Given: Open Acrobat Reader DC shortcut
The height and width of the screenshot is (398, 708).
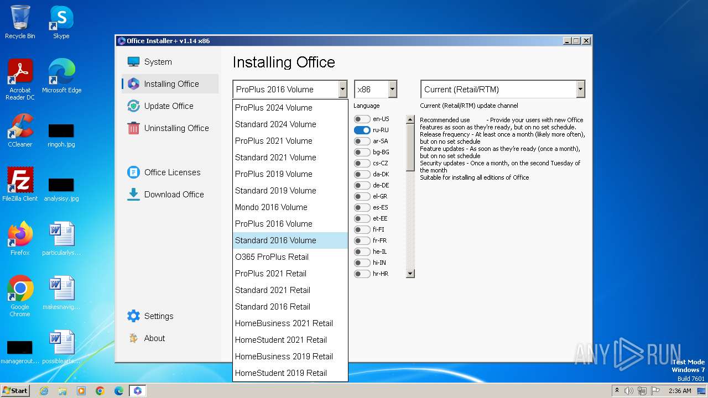Looking at the screenshot, I should (x=20, y=80).
